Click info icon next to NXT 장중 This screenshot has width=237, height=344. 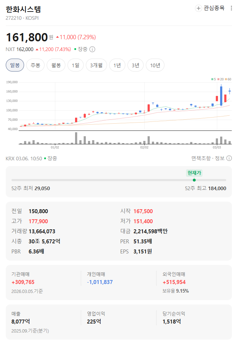tap(92, 49)
